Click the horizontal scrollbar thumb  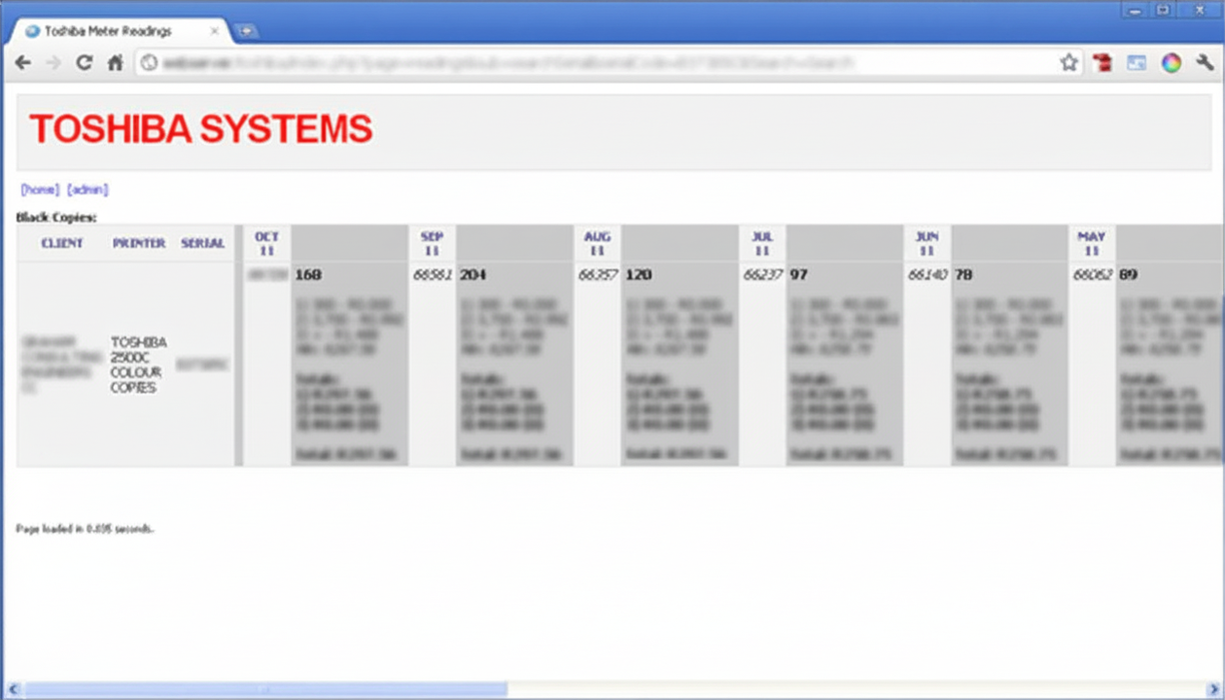coord(265,689)
